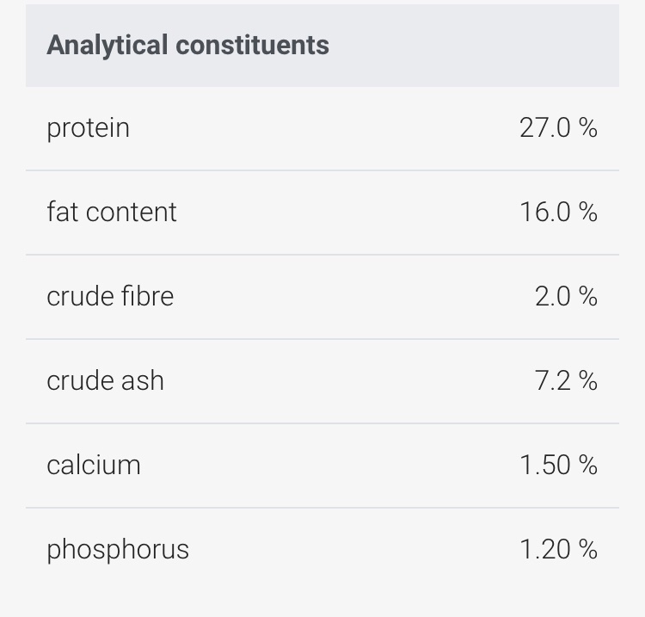Select the crude ash label
The height and width of the screenshot is (617, 645).
click(105, 380)
